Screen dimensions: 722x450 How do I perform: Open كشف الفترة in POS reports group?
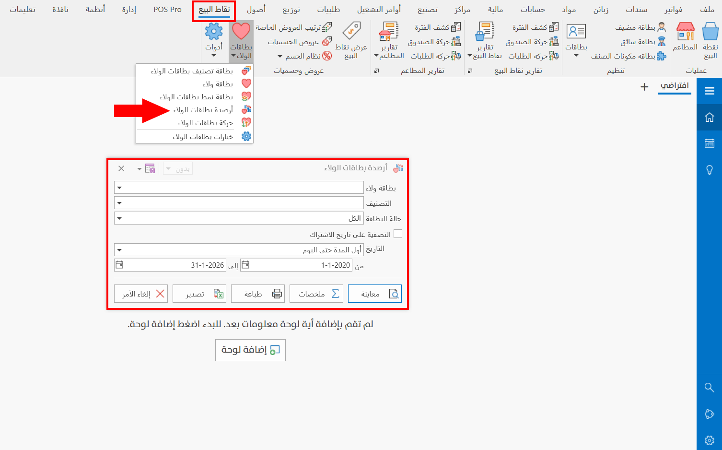point(536,27)
